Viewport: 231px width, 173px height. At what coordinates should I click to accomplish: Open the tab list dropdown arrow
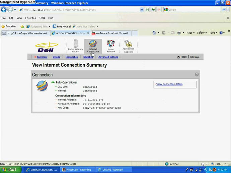tap(8, 33)
